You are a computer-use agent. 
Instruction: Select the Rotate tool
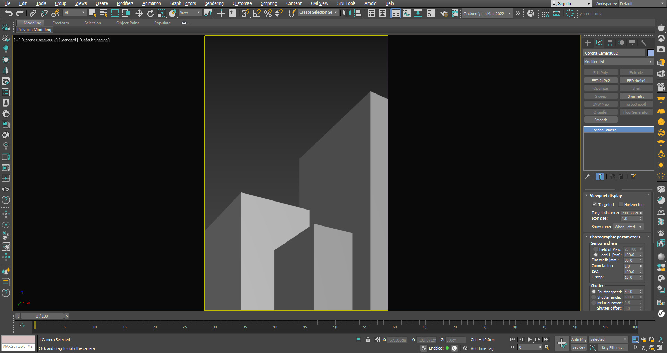[150, 14]
